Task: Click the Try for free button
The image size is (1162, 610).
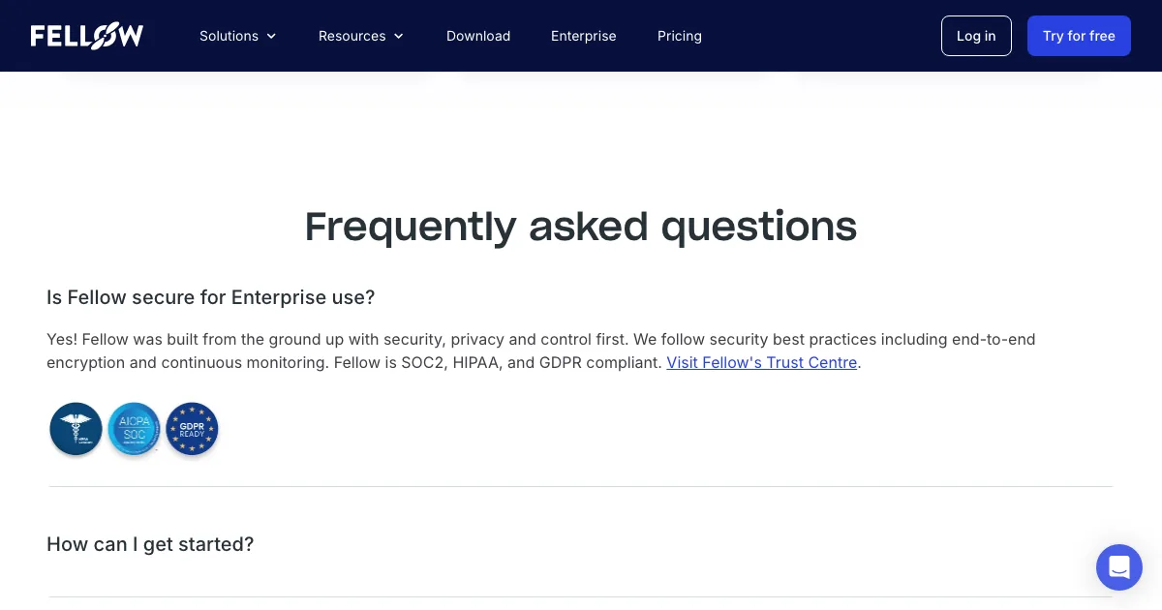Action: pyautogui.click(x=1079, y=36)
